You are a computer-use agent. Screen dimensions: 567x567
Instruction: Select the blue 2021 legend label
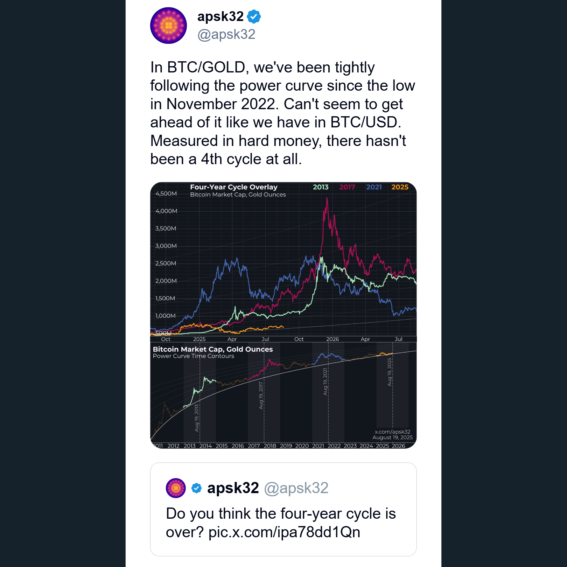(374, 187)
